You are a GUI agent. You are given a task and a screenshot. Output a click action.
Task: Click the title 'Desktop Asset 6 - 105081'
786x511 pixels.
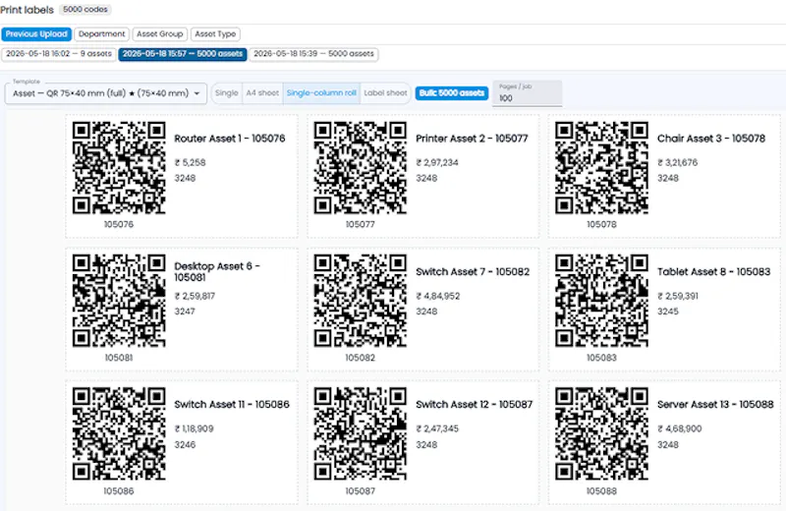tap(217, 272)
